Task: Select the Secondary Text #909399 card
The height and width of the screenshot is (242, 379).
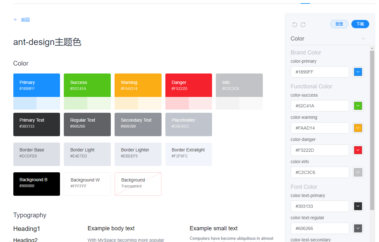Action: [x=138, y=124]
